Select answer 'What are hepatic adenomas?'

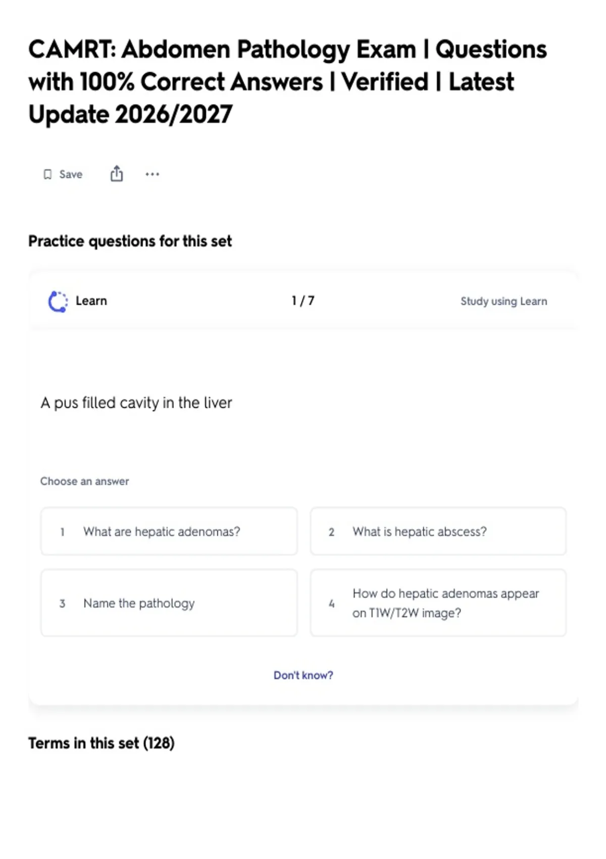click(x=169, y=532)
